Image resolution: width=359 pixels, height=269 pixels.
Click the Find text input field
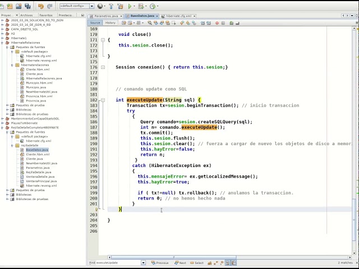tap(118, 263)
